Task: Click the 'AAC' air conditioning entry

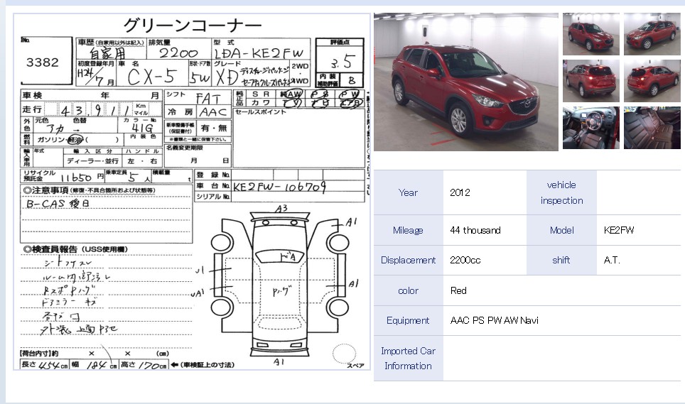Action: click(x=213, y=112)
